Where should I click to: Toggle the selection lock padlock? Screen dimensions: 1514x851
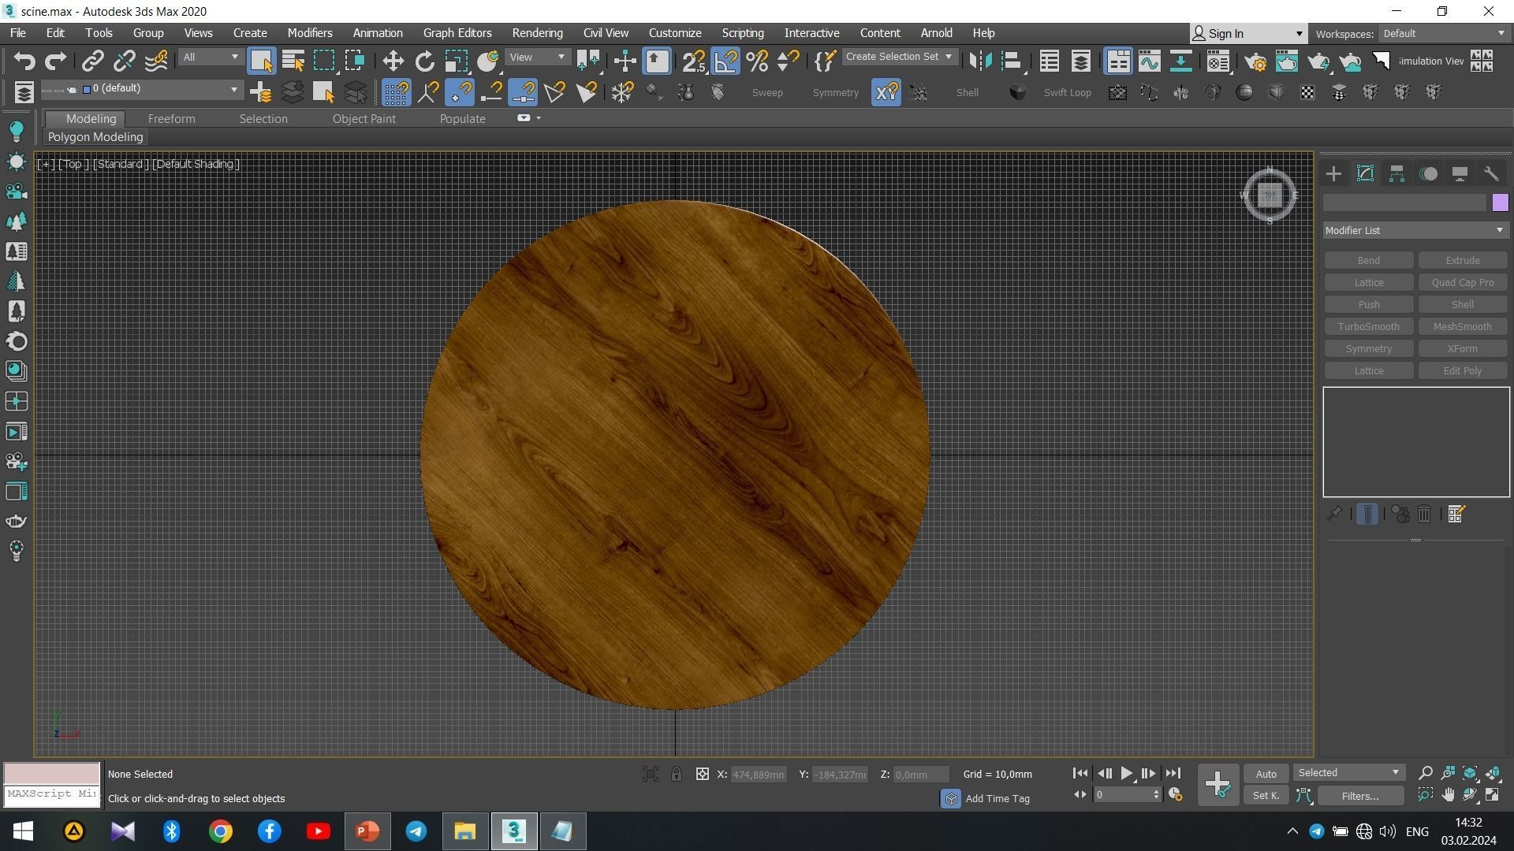tap(677, 774)
